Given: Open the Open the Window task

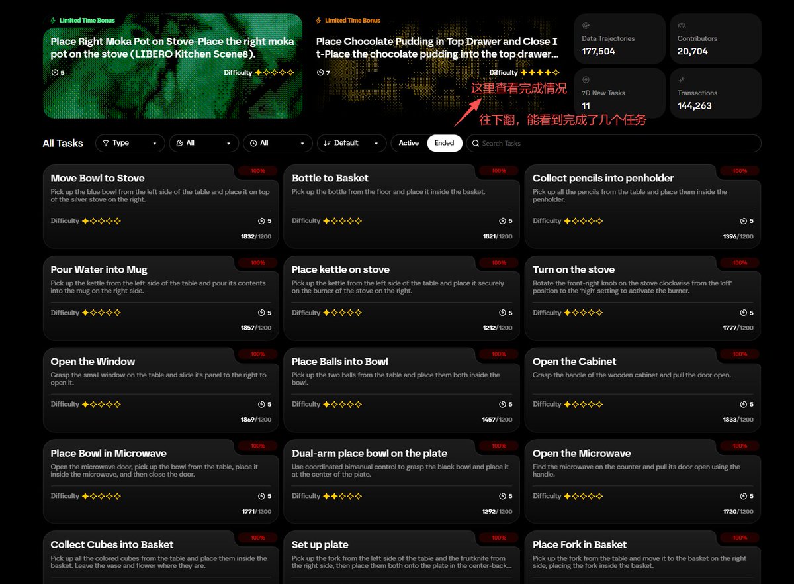Looking at the screenshot, I should (x=161, y=389).
